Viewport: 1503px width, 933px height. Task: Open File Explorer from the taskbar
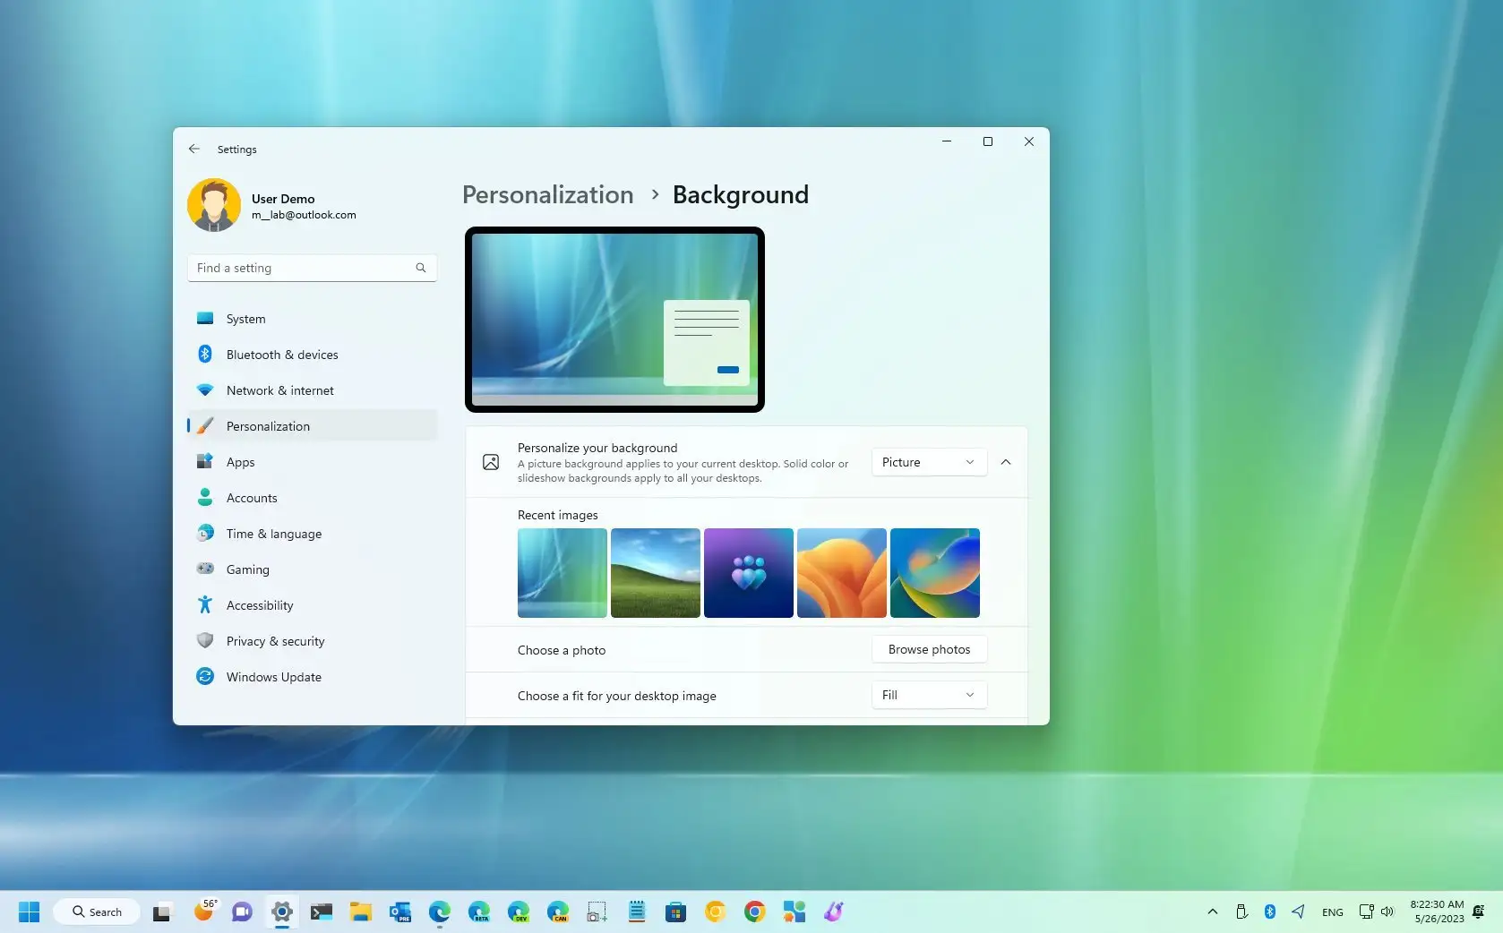(x=360, y=912)
